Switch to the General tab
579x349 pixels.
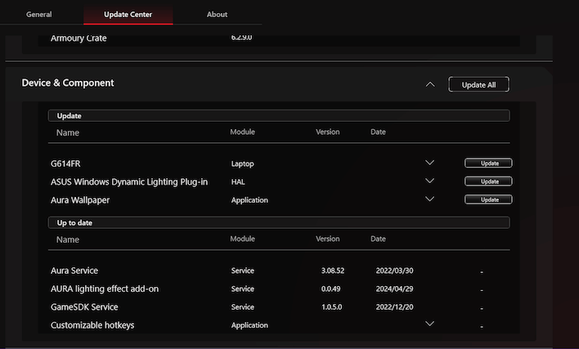38,15
